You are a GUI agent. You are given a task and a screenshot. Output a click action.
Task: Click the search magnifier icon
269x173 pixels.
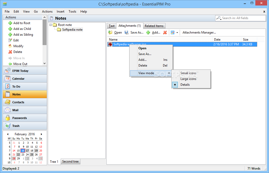(218, 18)
